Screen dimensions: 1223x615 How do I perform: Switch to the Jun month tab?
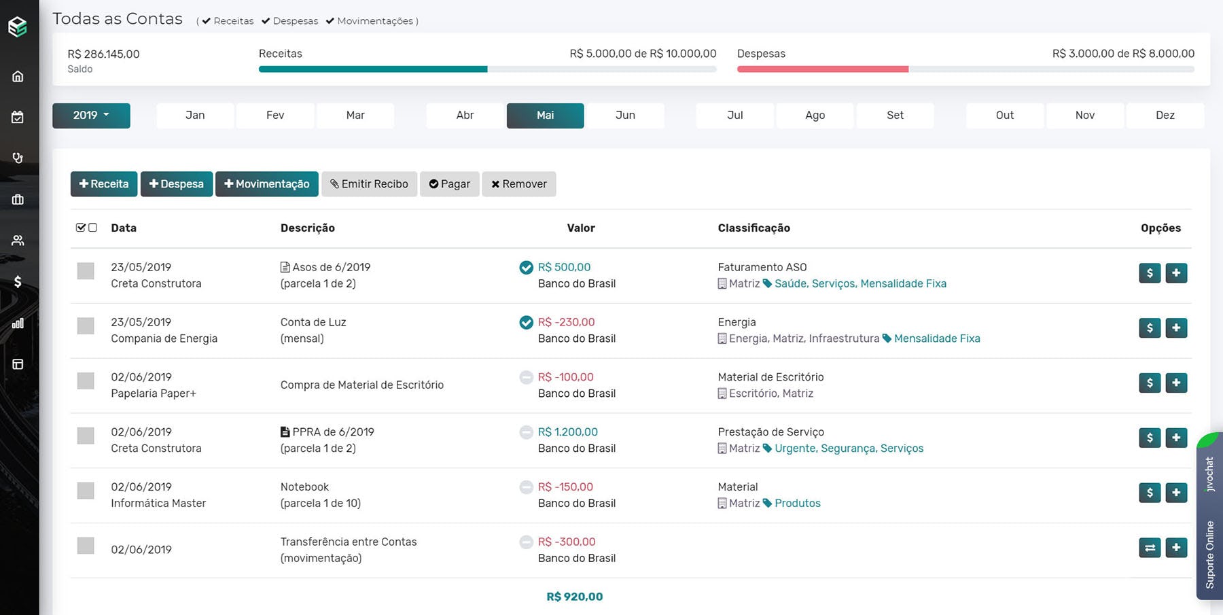pos(624,115)
